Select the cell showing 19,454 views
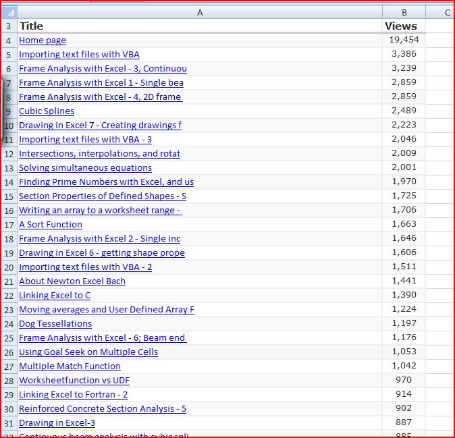The height and width of the screenshot is (438, 455). tap(404, 40)
